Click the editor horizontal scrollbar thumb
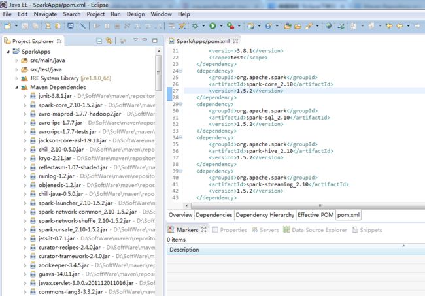 pyautogui.click(x=308, y=206)
